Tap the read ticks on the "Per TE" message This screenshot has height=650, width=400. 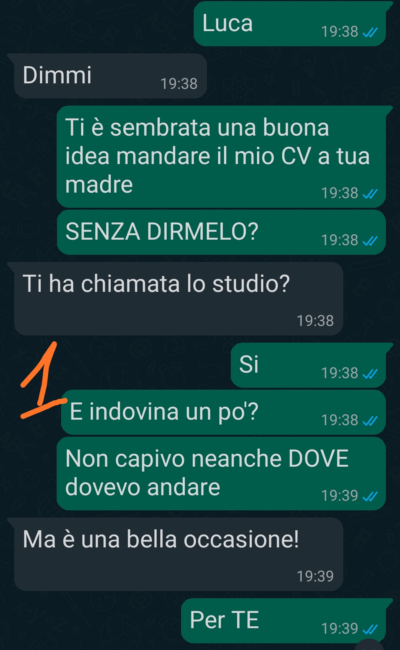click(370, 630)
